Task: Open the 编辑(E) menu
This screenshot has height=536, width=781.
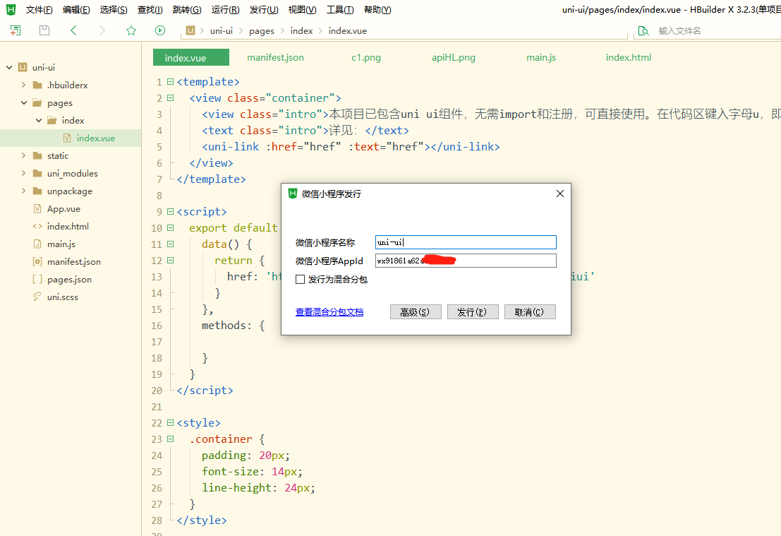Action: 76,9
